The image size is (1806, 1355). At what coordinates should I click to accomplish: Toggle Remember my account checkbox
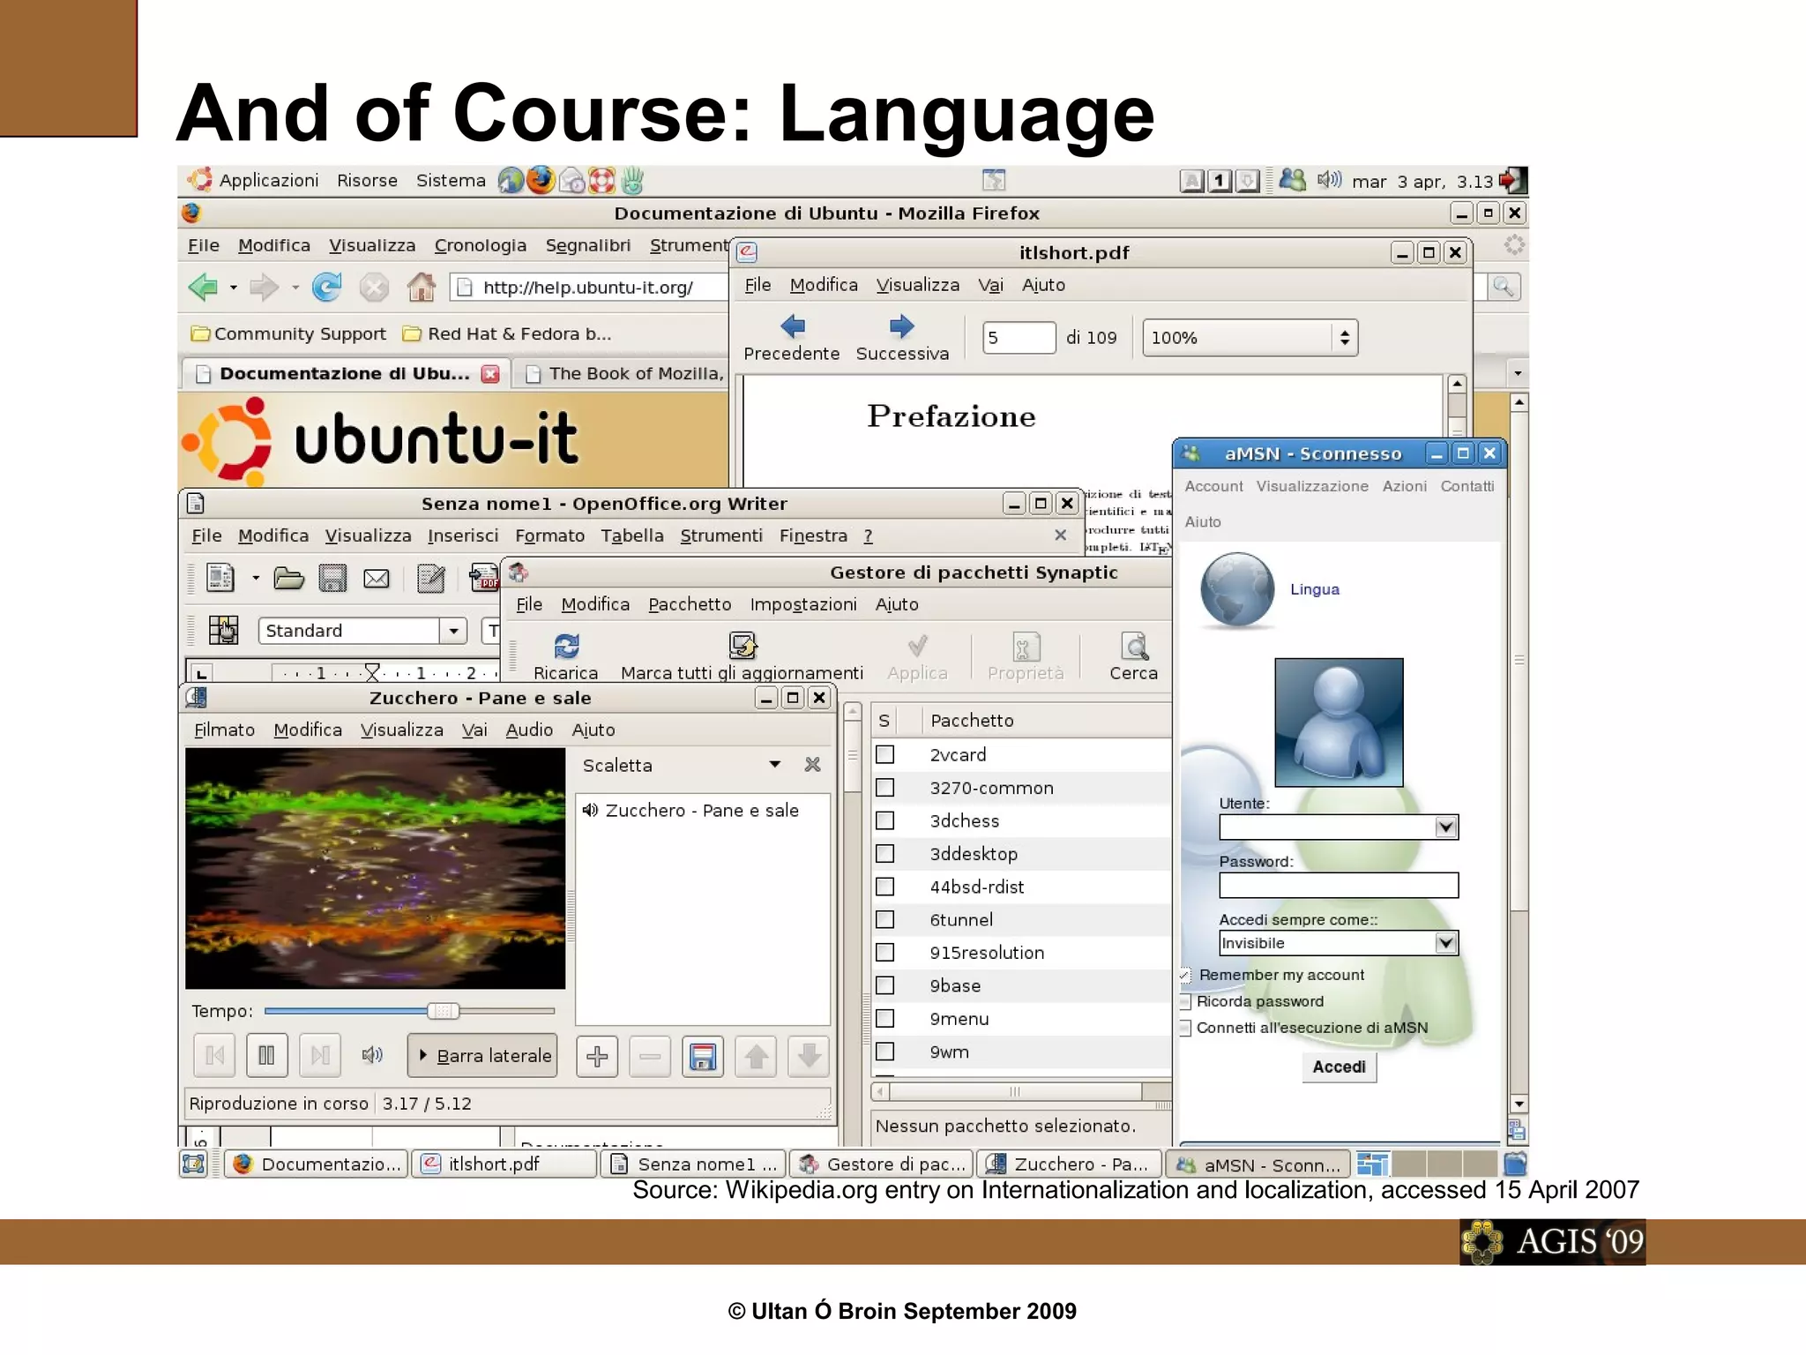1186,976
